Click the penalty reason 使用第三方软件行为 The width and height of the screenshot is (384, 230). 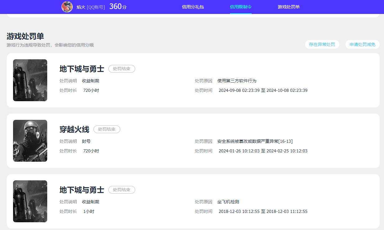[x=237, y=81]
